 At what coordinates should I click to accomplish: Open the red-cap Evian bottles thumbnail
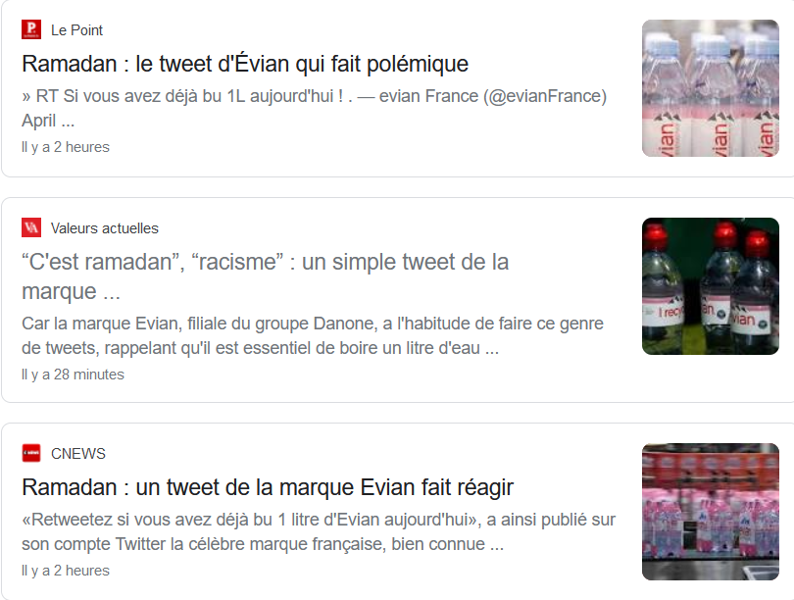point(711,286)
